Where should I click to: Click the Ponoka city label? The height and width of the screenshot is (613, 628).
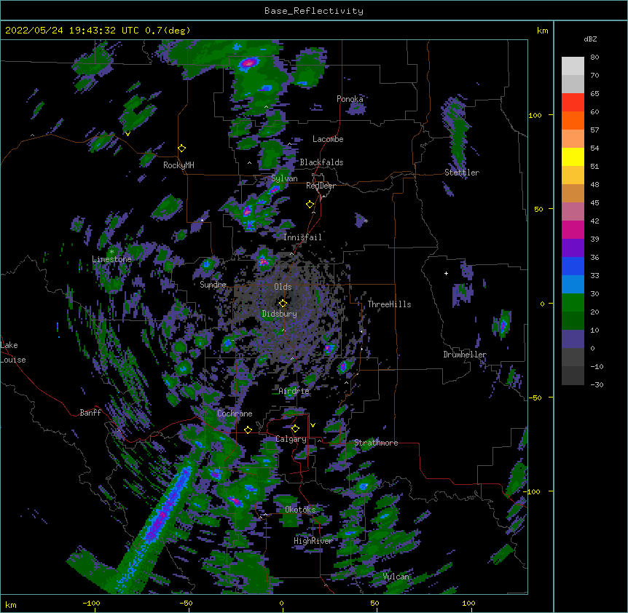350,99
